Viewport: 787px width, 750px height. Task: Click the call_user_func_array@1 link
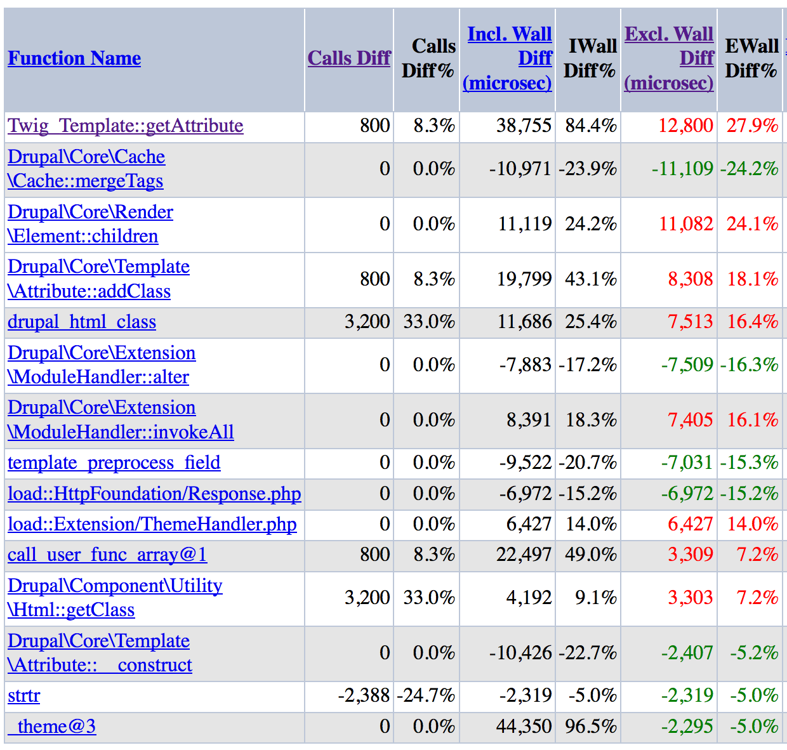107,555
